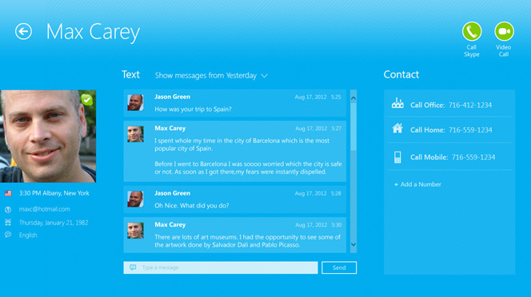Click the chat bubble icon in message box
Viewport: 531px width, 297px height.
click(133, 267)
